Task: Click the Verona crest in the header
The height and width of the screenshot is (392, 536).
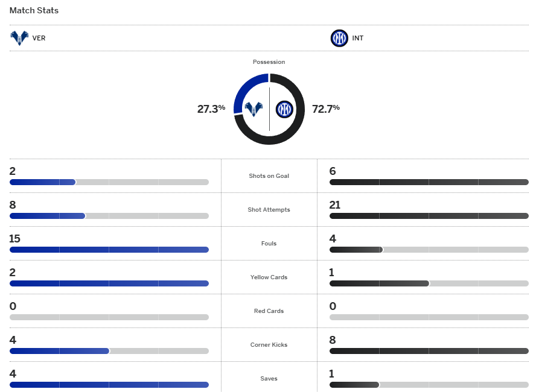Action: point(19,39)
